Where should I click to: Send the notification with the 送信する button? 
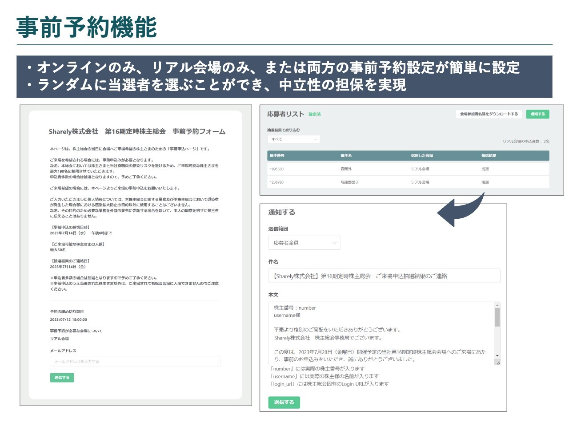[x=284, y=402]
